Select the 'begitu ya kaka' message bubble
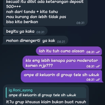 (x=25, y=31)
